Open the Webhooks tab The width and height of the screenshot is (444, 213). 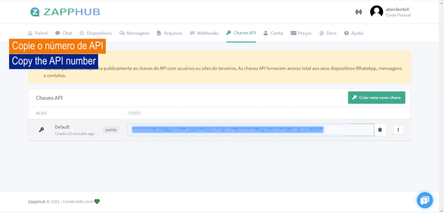click(204, 33)
